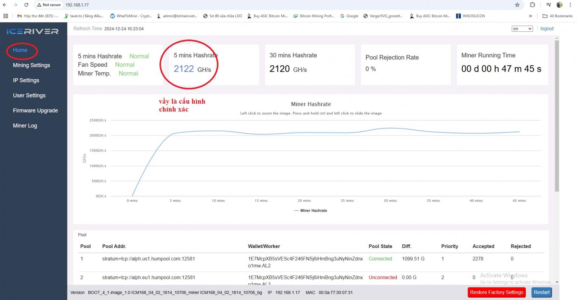Click Restore Factory Settings button
Screen dimensions: 577x300
(x=497, y=292)
